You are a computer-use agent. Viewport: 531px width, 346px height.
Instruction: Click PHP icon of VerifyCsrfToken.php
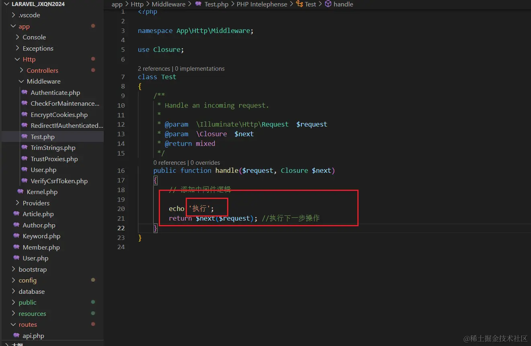coord(25,181)
